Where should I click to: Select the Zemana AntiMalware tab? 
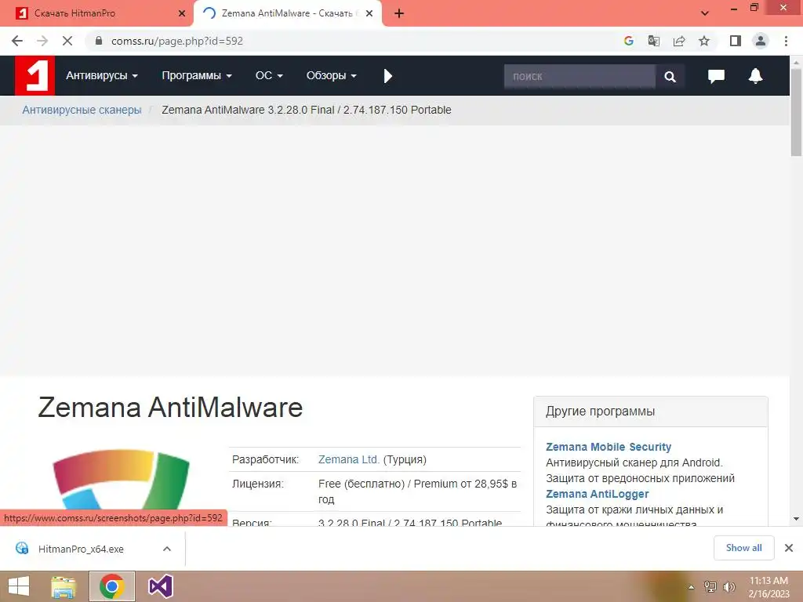[287, 13]
